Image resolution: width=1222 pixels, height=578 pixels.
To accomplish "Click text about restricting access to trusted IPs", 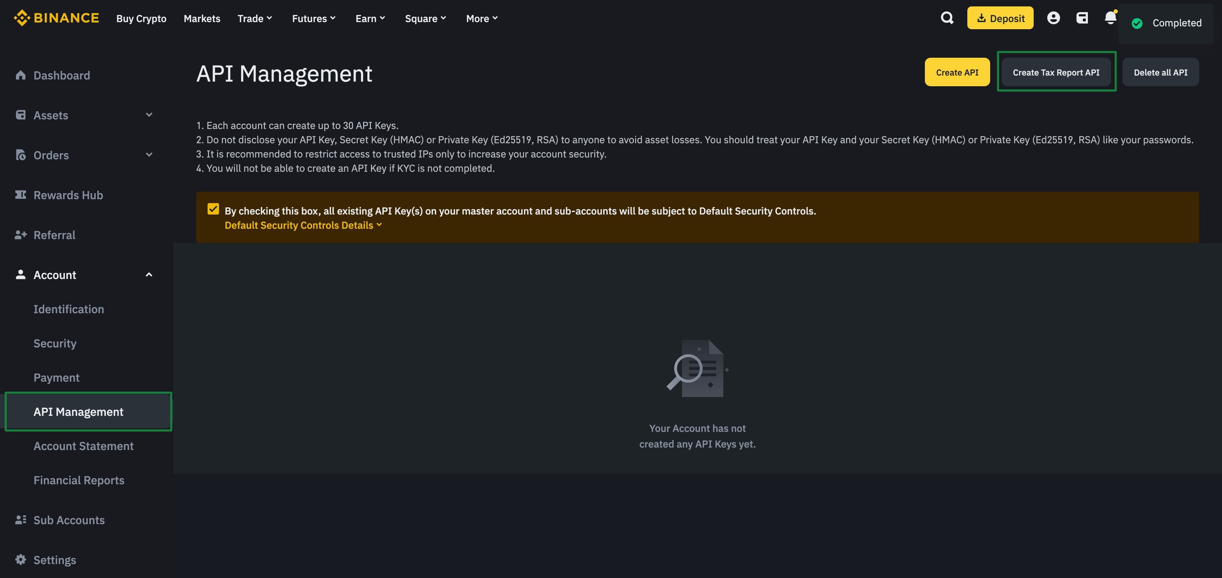I will (x=406, y=154).
